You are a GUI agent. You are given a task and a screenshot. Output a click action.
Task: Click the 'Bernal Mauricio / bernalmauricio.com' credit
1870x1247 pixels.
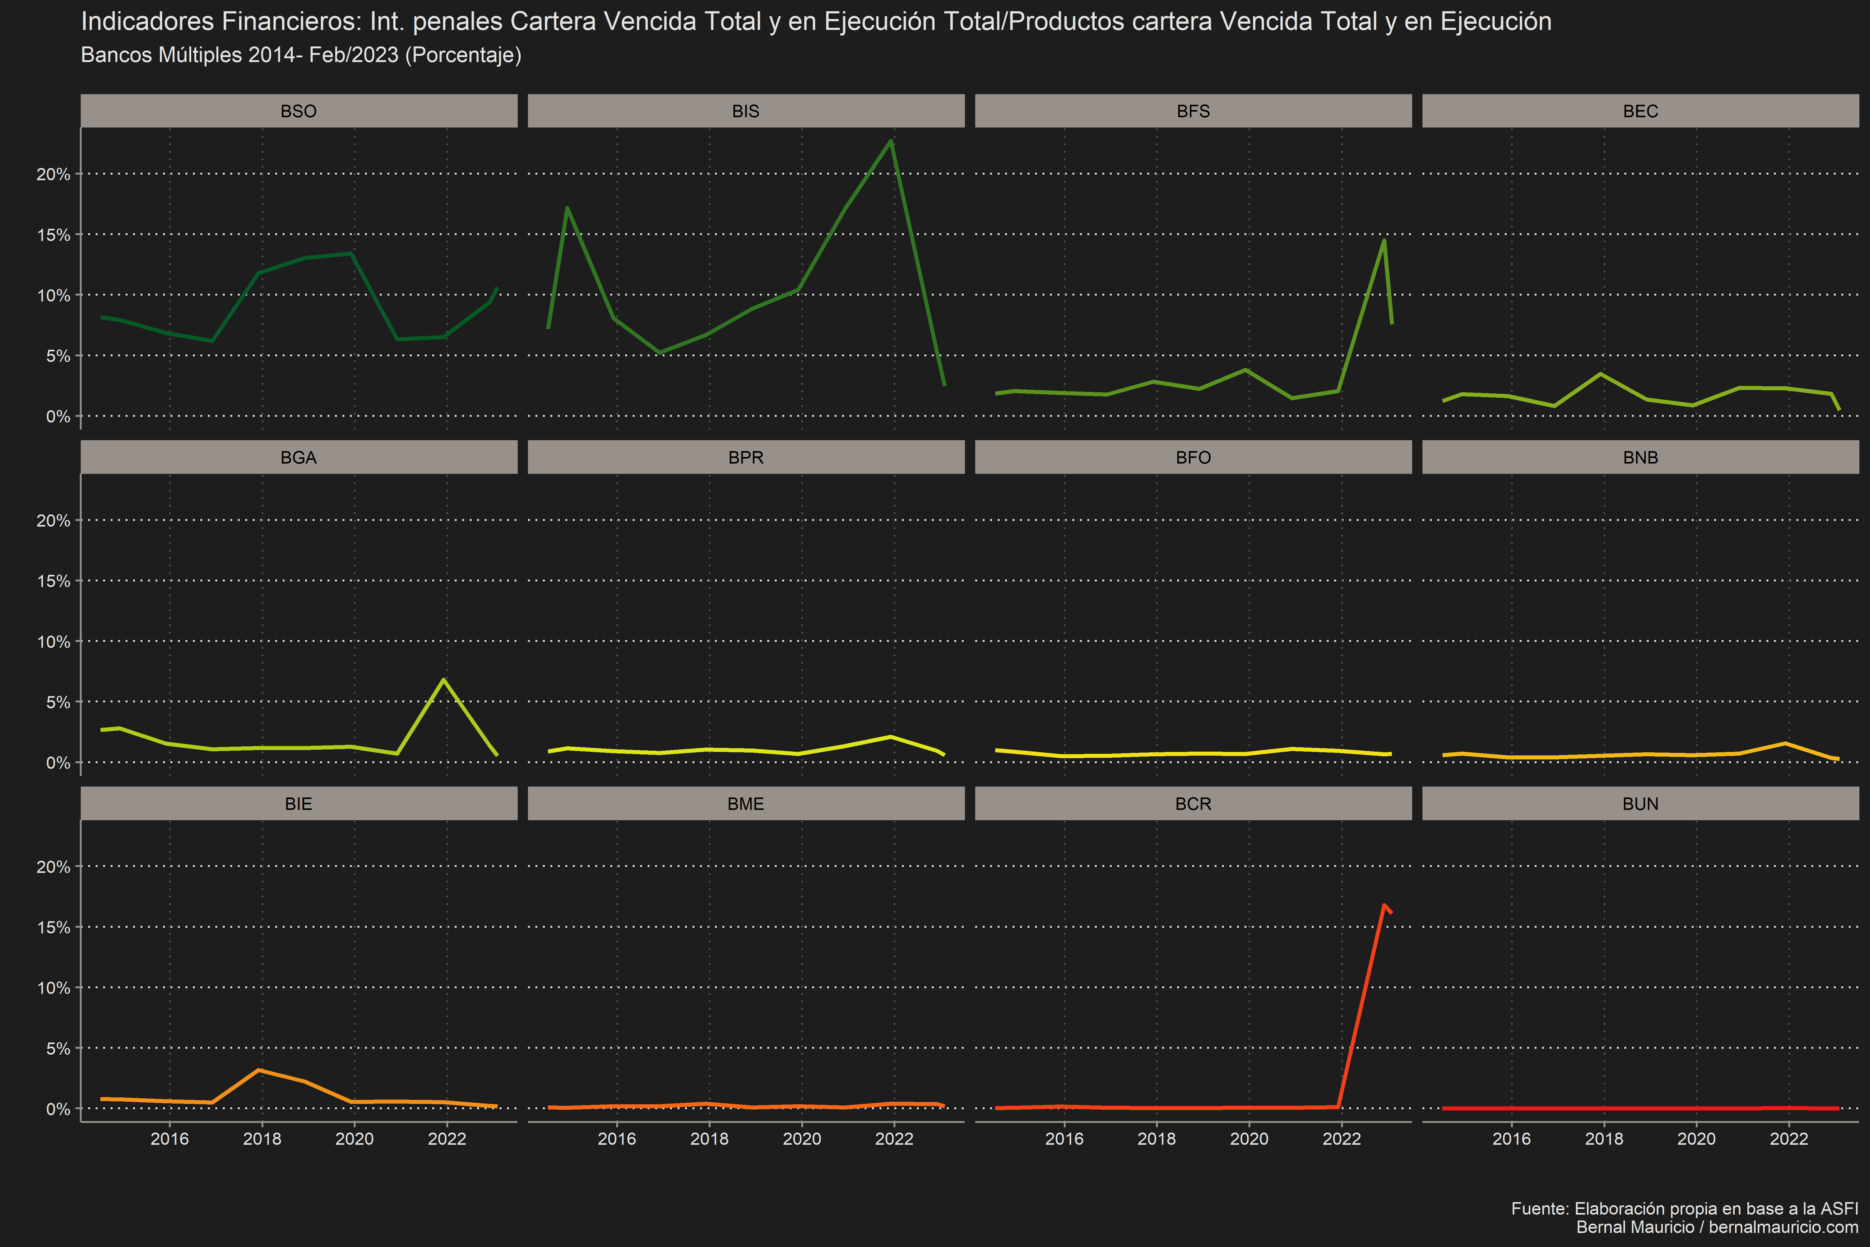click(1717, 1227)
